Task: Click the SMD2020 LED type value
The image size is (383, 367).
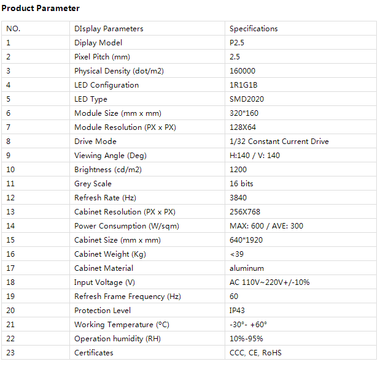Action: [246, 99]
